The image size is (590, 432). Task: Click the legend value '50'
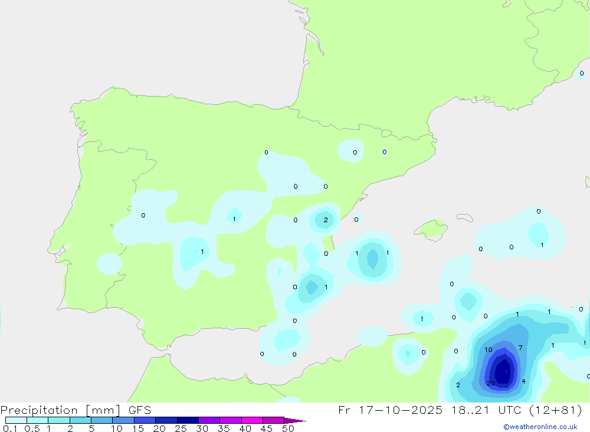(x=288, y=428)
